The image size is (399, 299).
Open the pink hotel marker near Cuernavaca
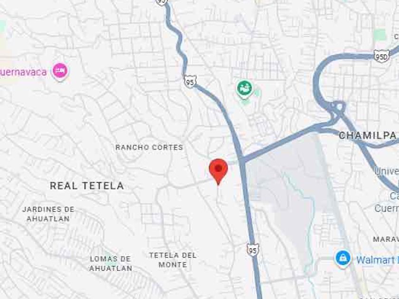pyautogui.click(x=60, y=71)
